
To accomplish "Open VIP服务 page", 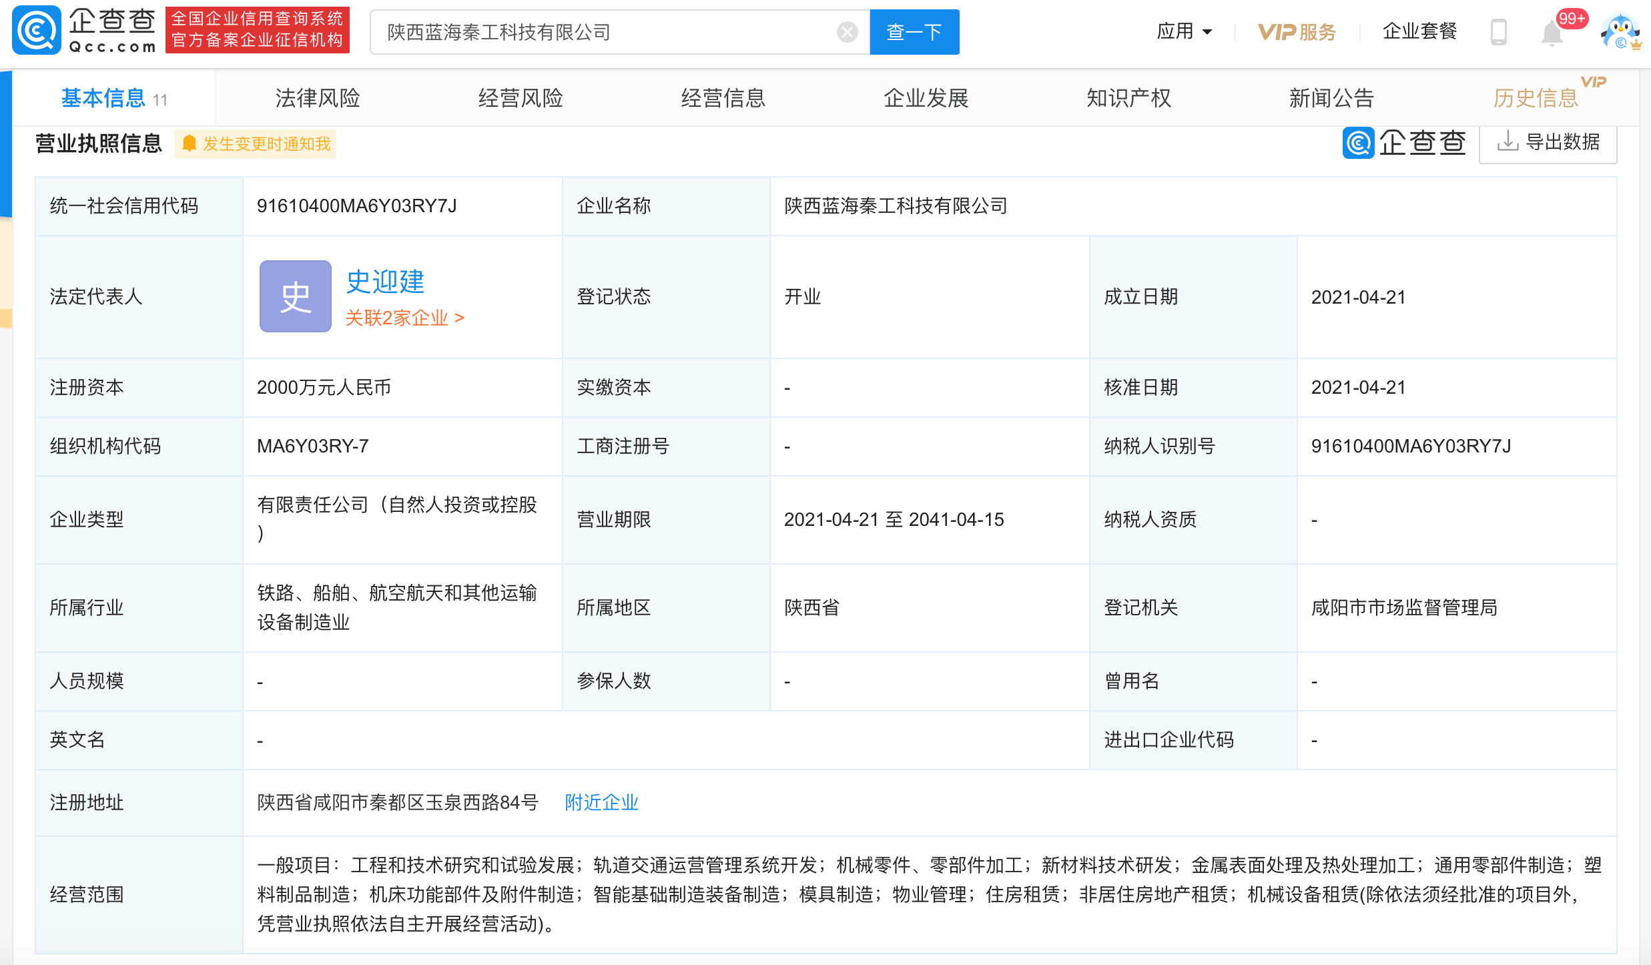I will pyautogui.click(x=1297, y=31).
